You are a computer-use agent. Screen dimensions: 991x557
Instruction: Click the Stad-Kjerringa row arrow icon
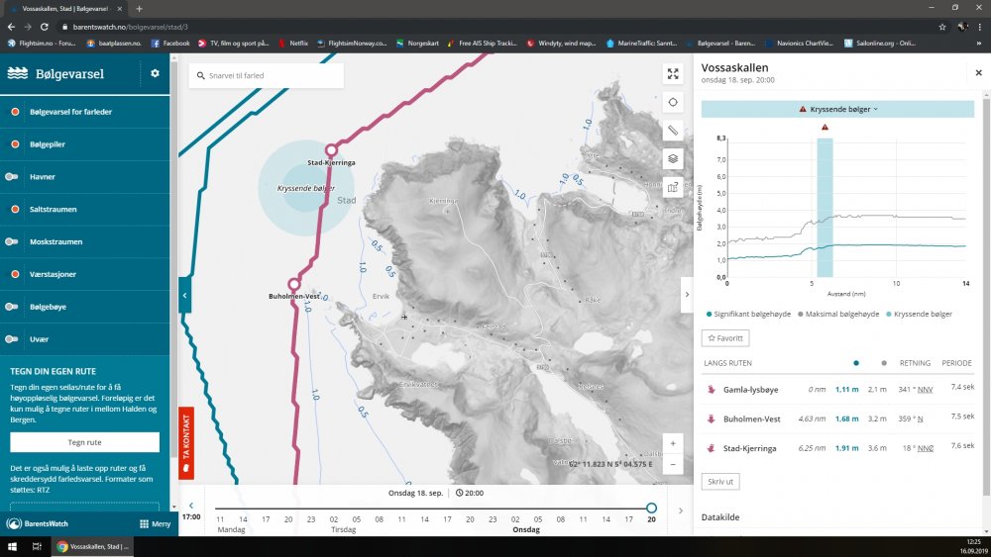point(711,448)
